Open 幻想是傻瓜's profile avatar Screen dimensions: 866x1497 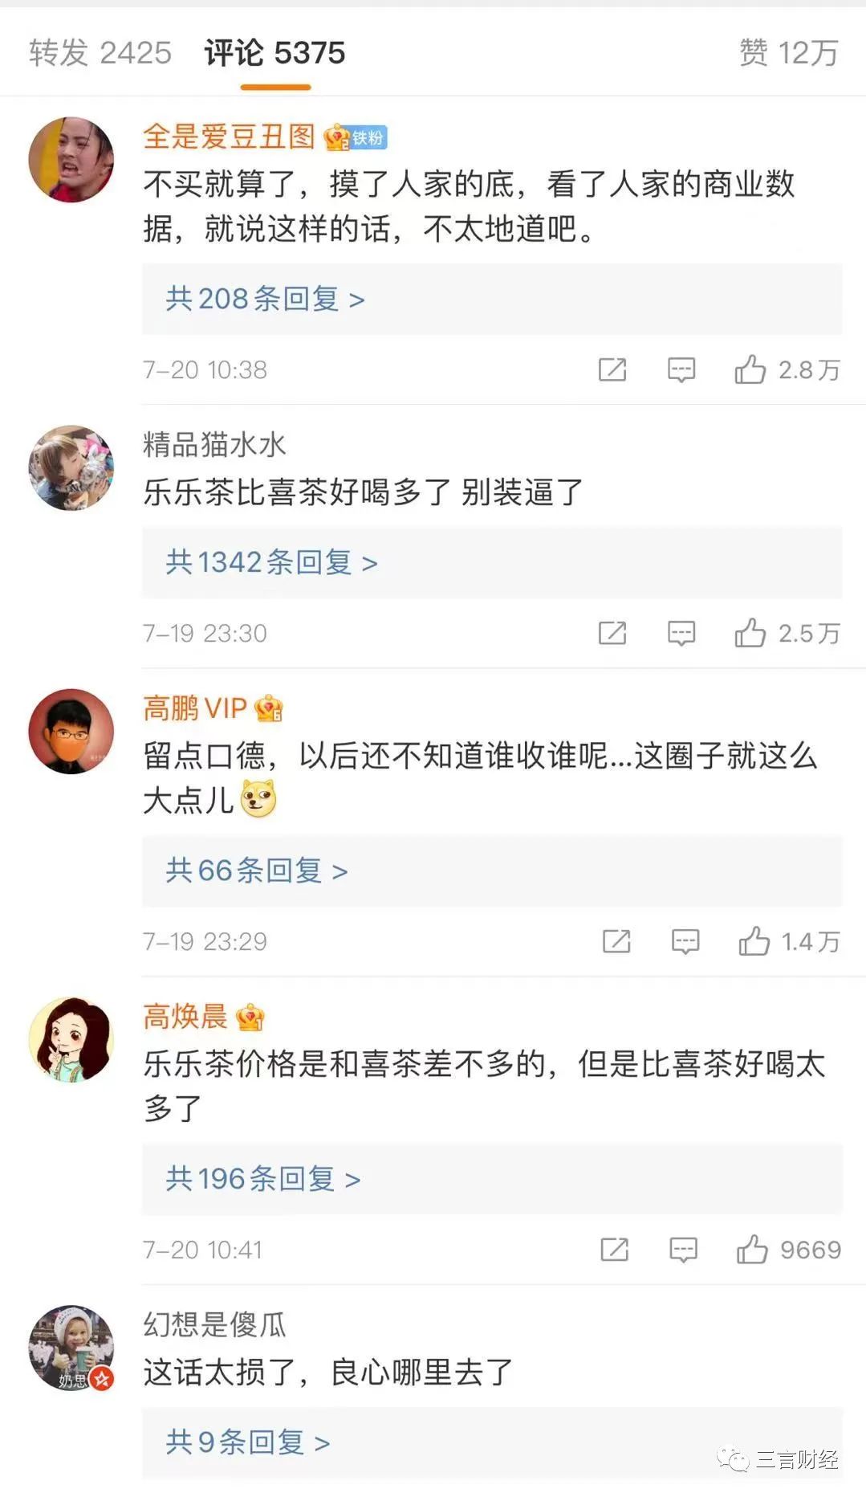(x=71, y=1348)
